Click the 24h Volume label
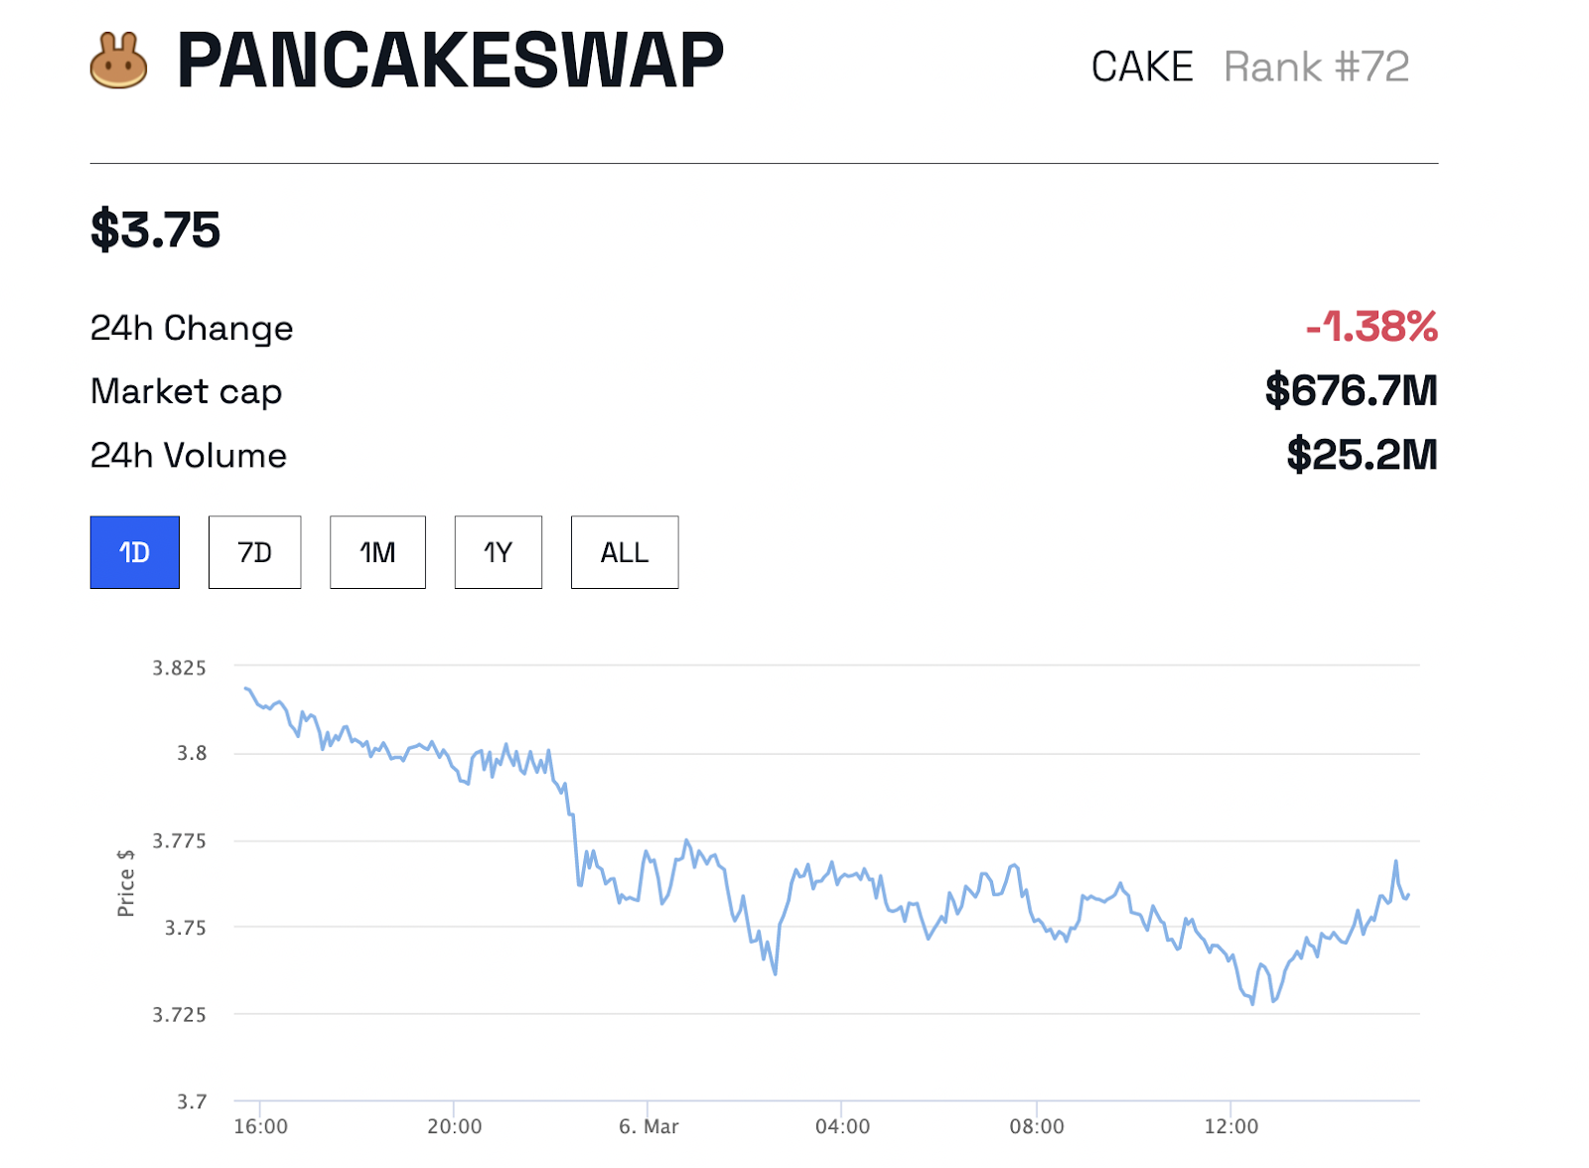 pyautogui.click(x=189, y=455)
